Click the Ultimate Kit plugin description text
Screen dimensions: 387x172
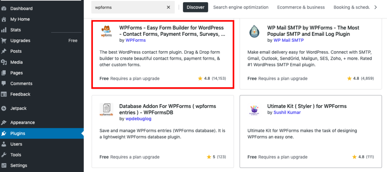pyautogui.click(x=302, y=134)
